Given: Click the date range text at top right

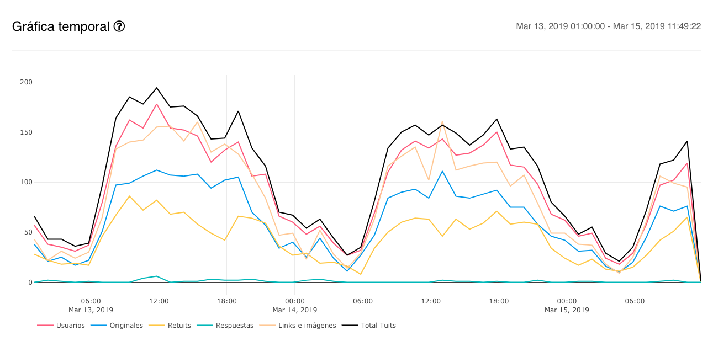Looking at the screenshot, I should [x=608, y=26].
